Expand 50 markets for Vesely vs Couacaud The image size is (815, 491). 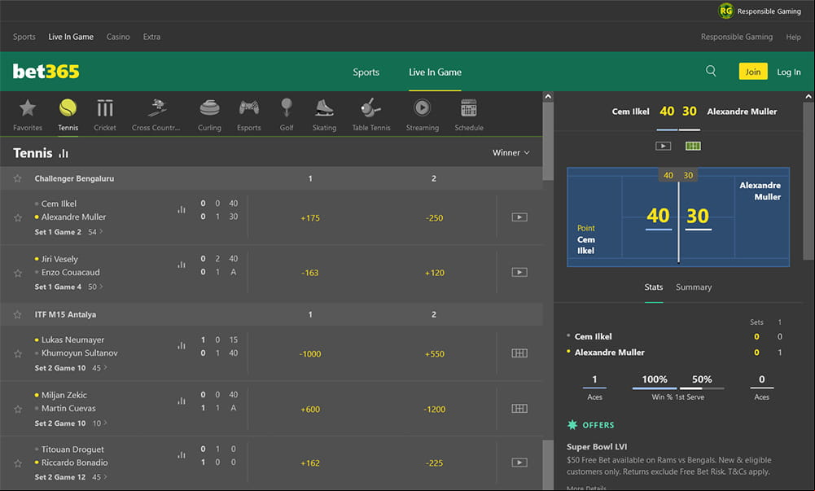pos(95,287)
